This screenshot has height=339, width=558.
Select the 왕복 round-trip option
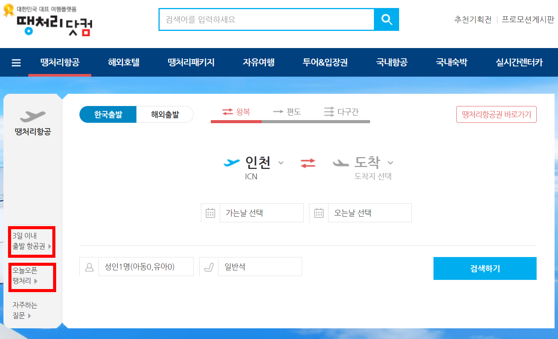[x=236, y=112]
